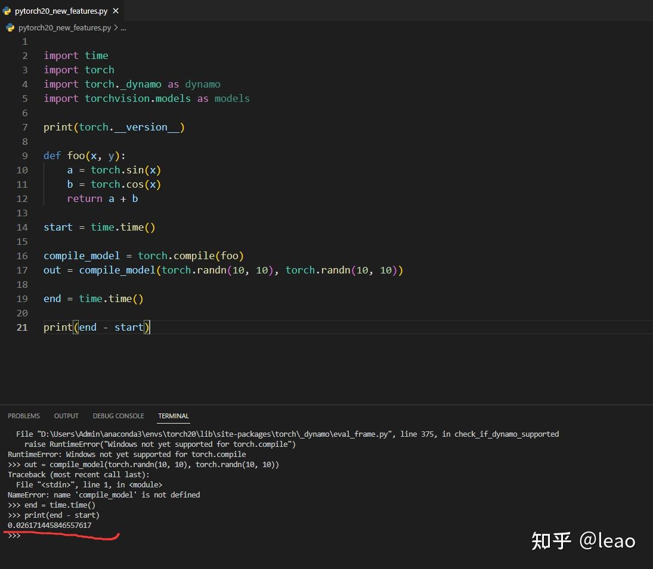Screen dimensions: 653x569
Task: Click the >>> prompt at the terminal bottom
Action: point(14,535)
